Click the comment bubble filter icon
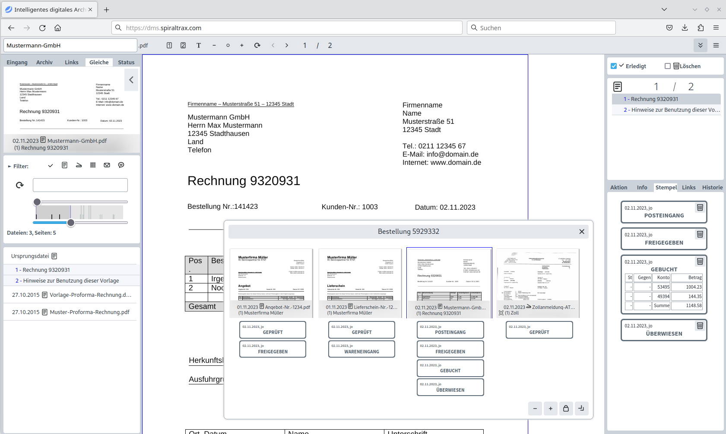The image size is (726, 434). tap(121, 165)
